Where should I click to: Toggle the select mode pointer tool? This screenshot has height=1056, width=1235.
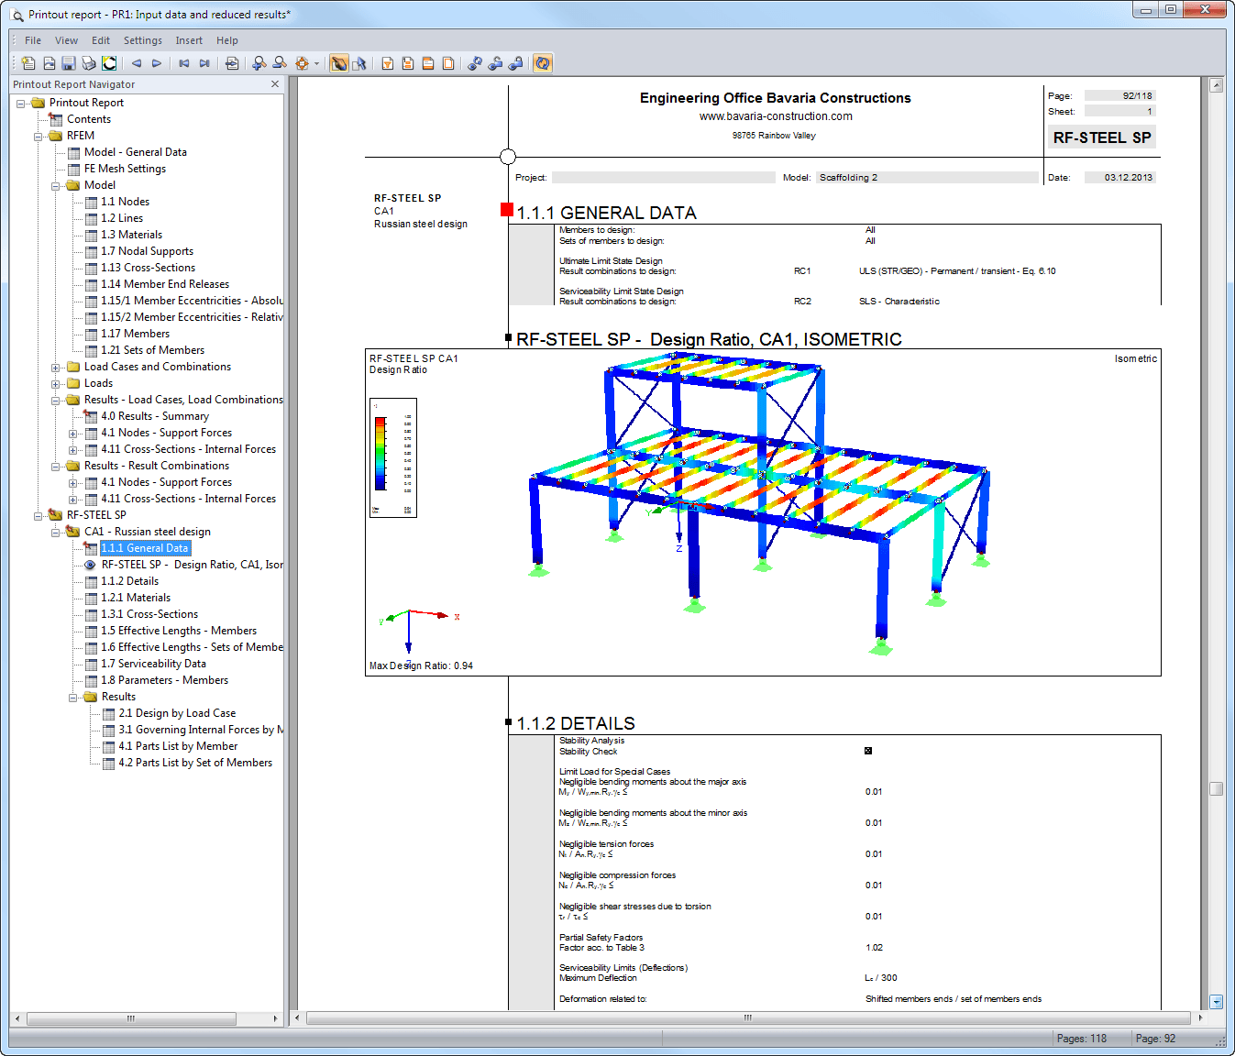359,63
